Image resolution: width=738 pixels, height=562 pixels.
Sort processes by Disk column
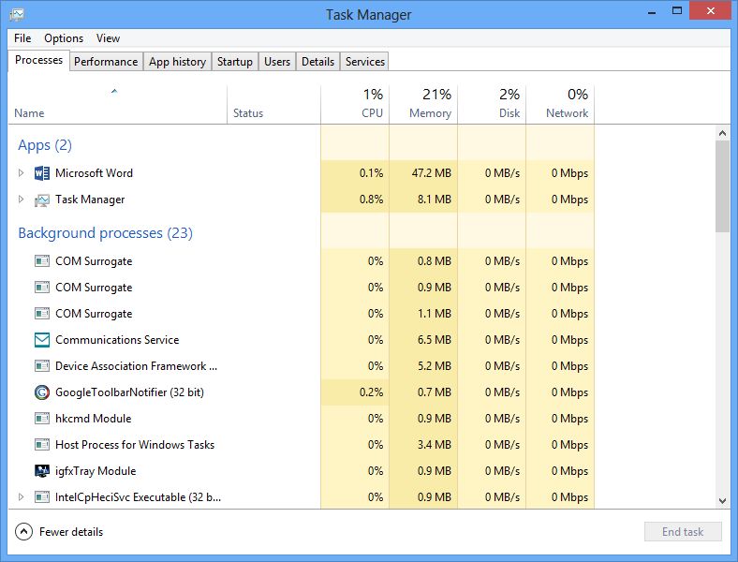[492, 105]
